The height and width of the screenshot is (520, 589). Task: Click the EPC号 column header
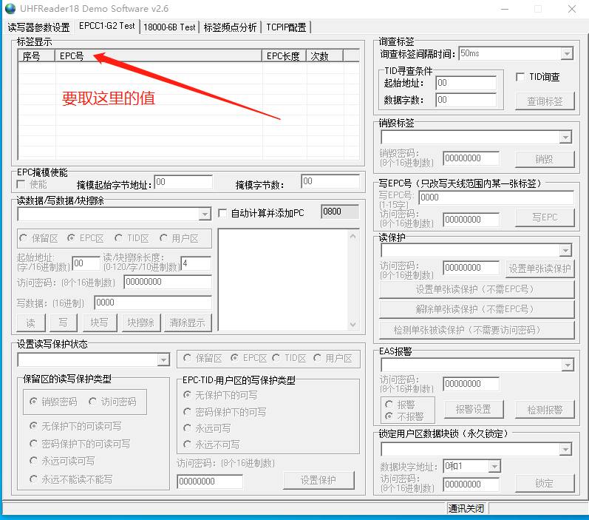tap(159, 56)
